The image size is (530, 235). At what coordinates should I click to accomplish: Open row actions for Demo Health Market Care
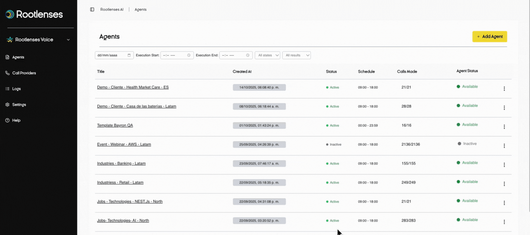(x=504, y=89)
